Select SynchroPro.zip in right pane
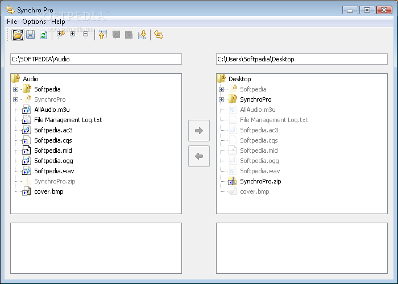The height and width of the screenshot is (284, 398). click(x=260, y=181)
